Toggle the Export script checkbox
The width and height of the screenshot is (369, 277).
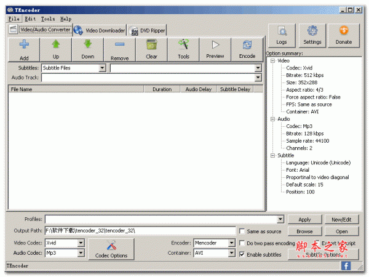point(317,243)
